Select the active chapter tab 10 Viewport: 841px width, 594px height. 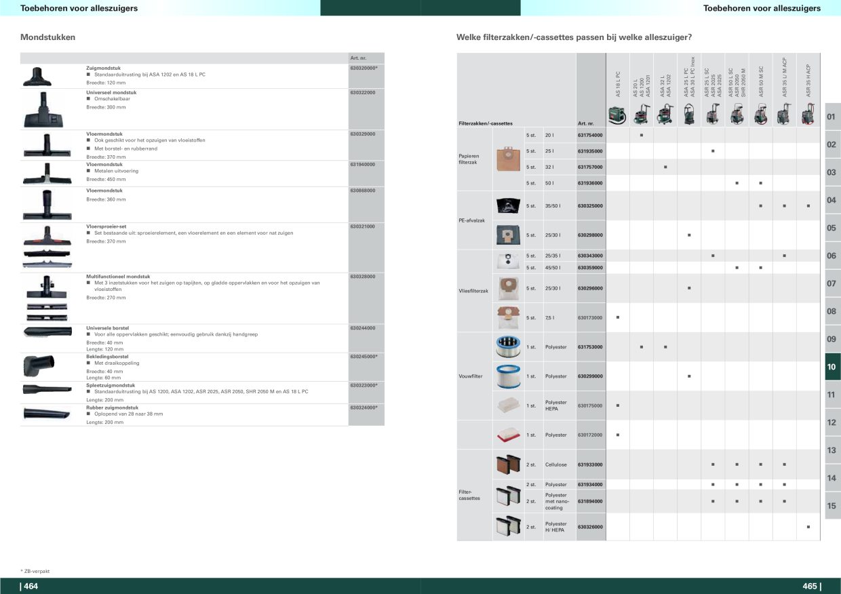(x=832, y=367)
